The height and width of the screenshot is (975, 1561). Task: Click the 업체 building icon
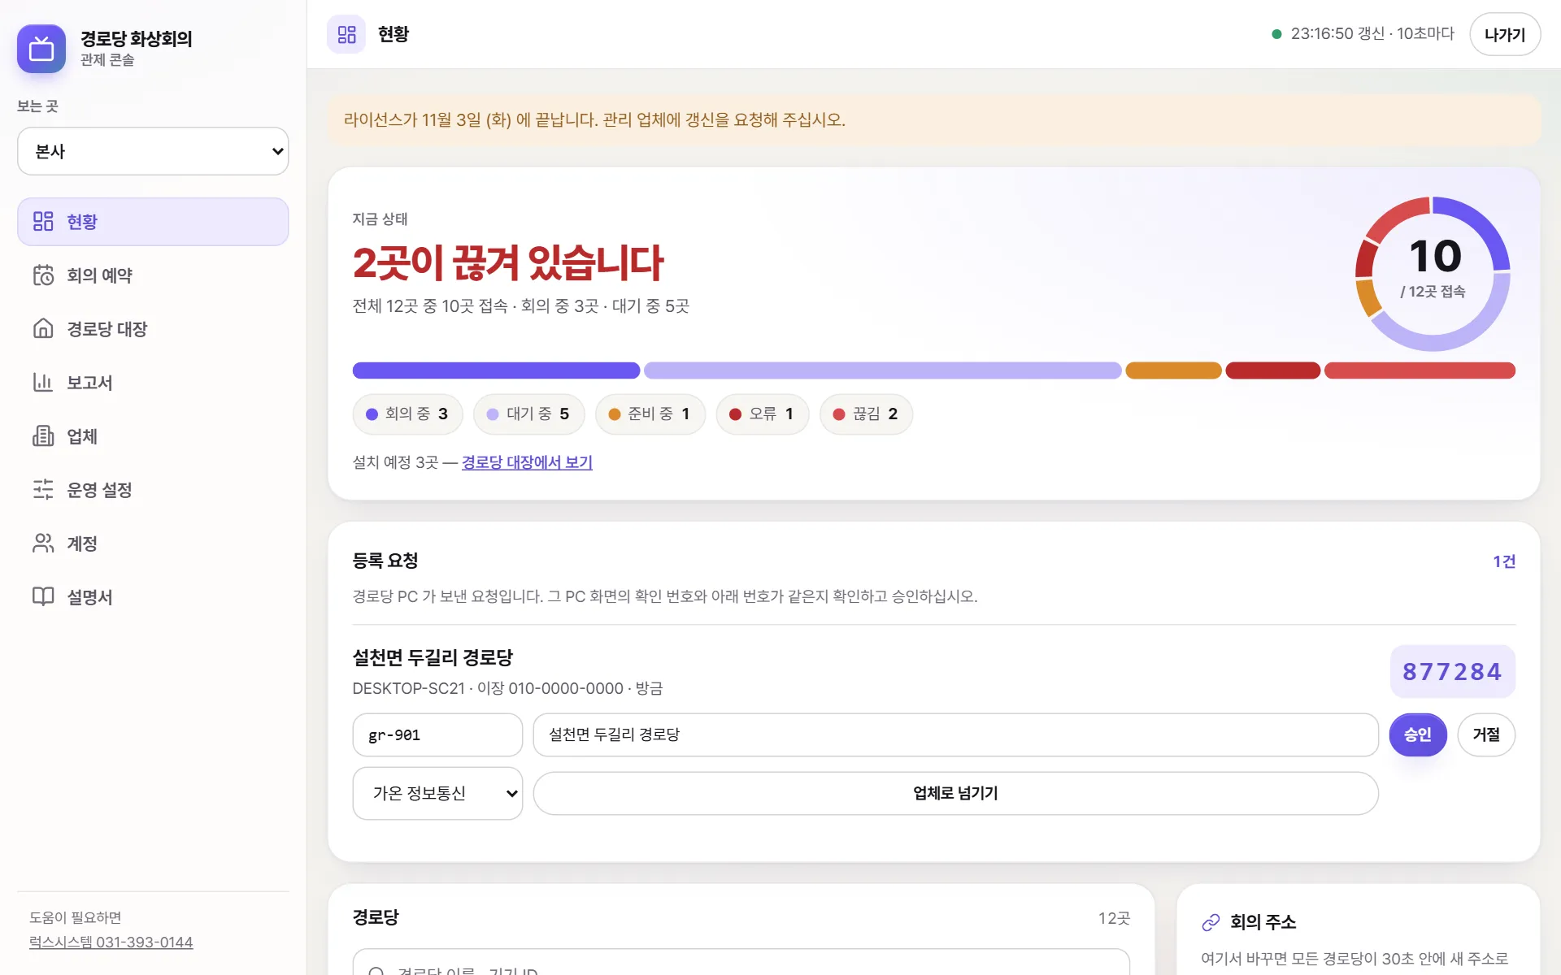pos(43,435)
